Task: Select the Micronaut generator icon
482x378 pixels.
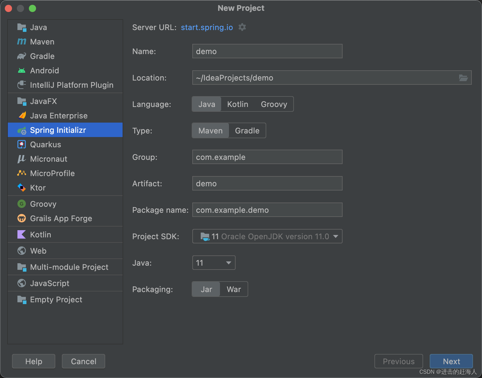Action: pyautogui.click(x=21, y=159)
